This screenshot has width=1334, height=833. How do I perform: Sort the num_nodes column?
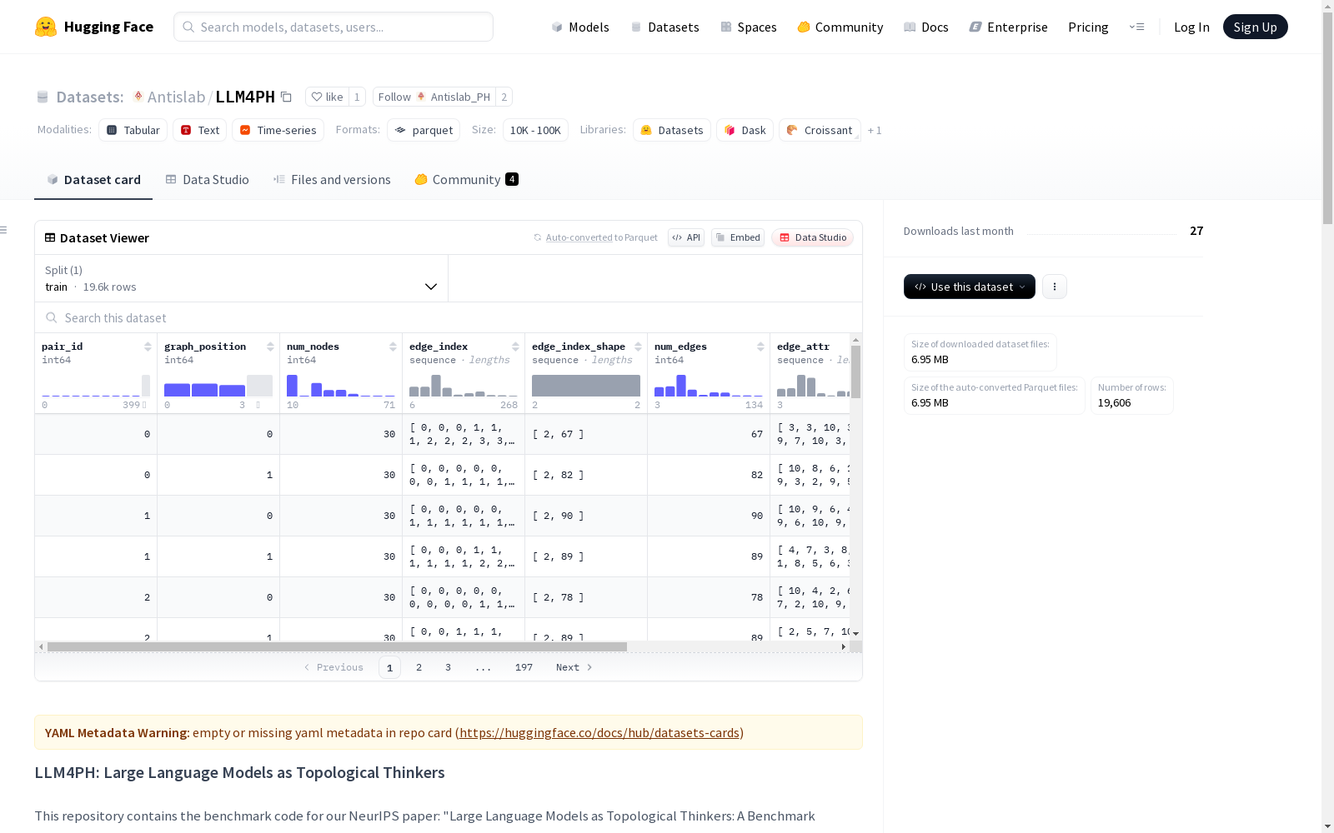393,347
